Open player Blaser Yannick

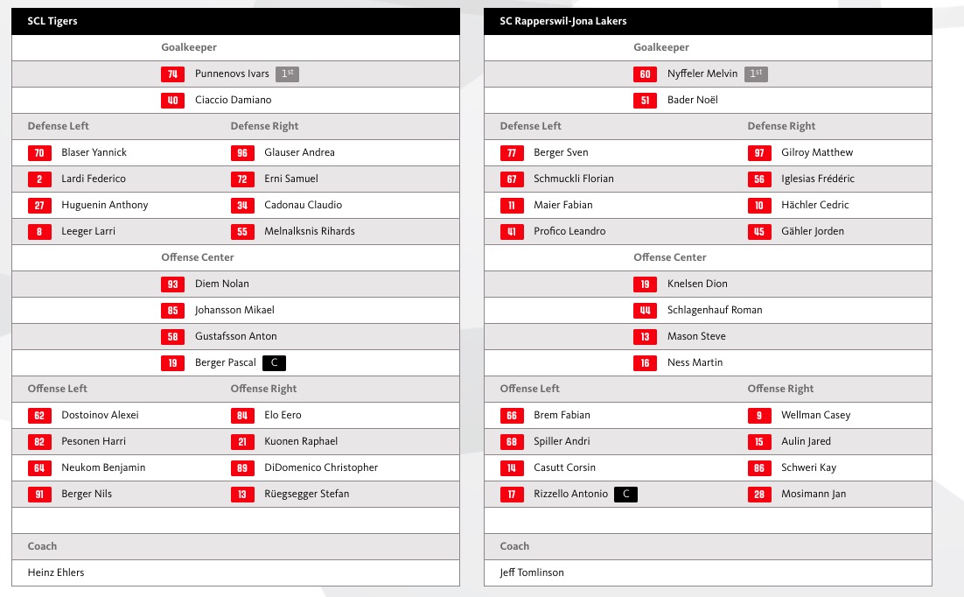click(x=94, y=152)
